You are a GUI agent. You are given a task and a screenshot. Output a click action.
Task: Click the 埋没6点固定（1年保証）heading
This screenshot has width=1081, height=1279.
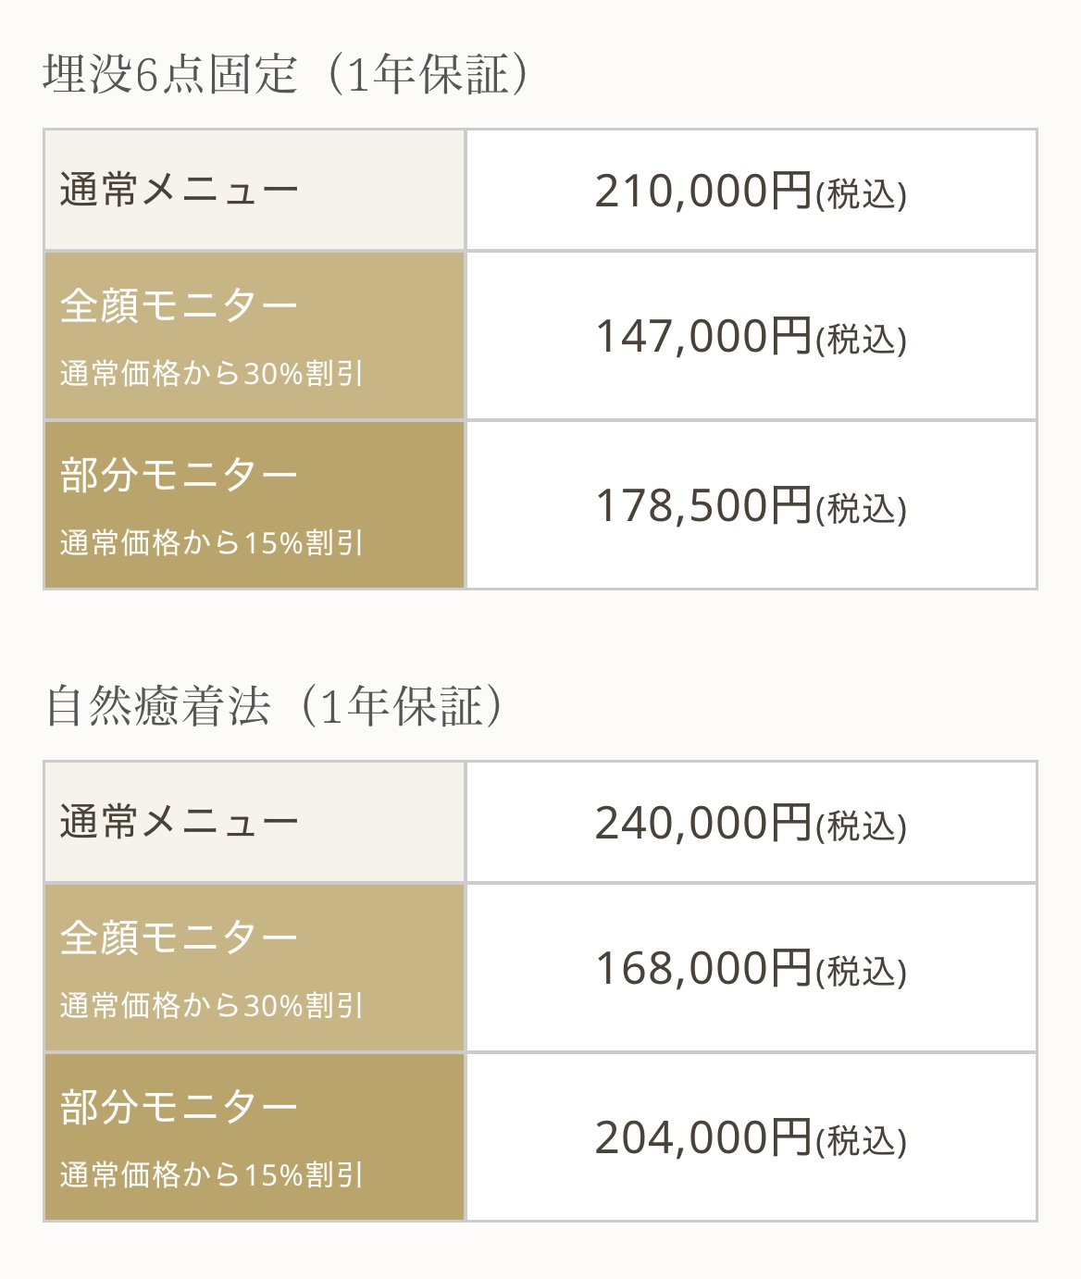tap(287, 74)
